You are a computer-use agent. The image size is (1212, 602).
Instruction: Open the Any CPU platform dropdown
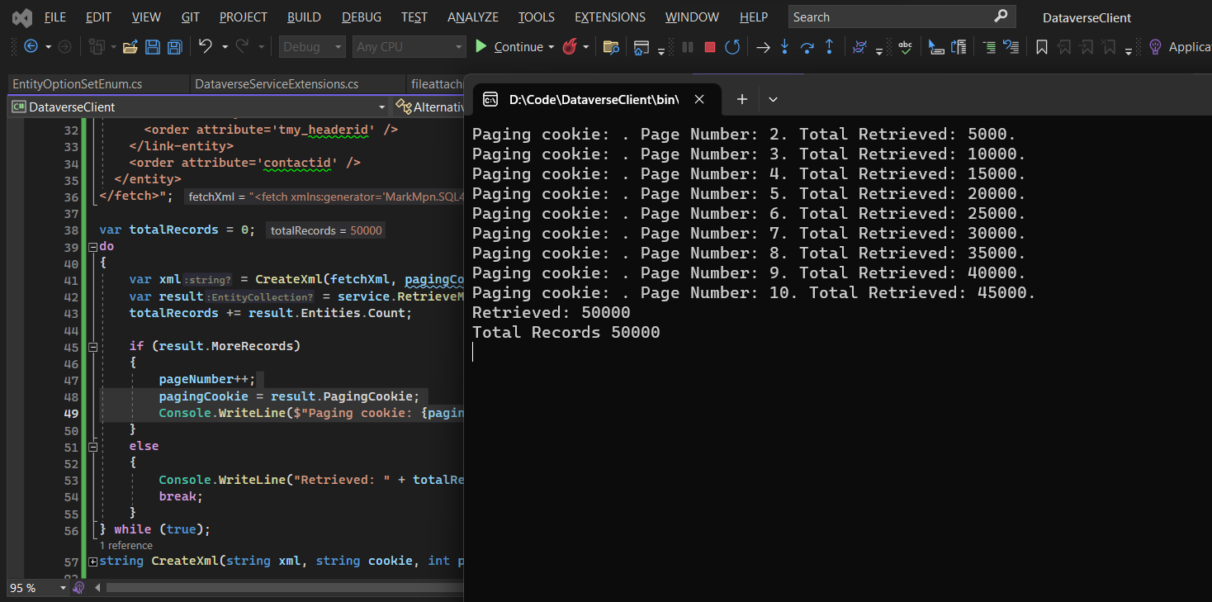409,47
